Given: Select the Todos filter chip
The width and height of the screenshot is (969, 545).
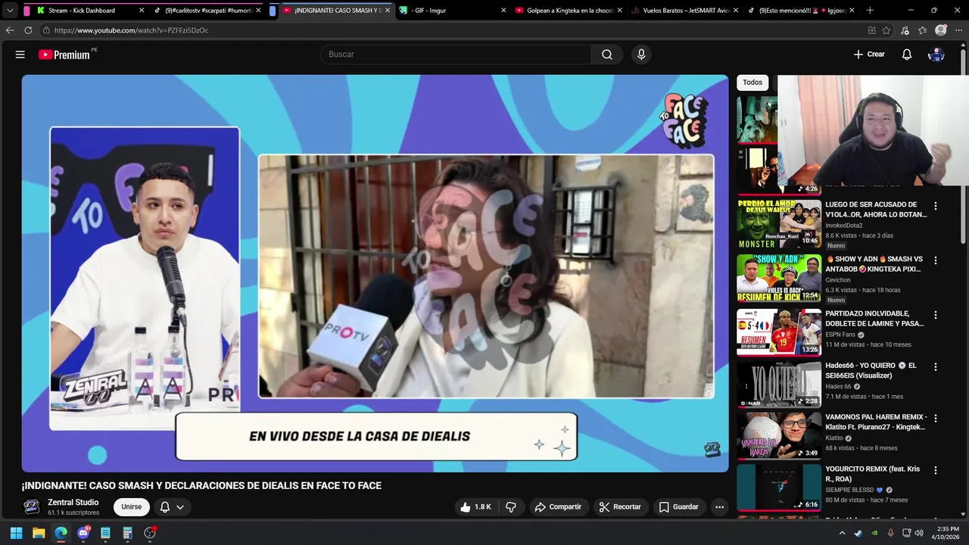Looking at the screenshot, I should point(752,83).
